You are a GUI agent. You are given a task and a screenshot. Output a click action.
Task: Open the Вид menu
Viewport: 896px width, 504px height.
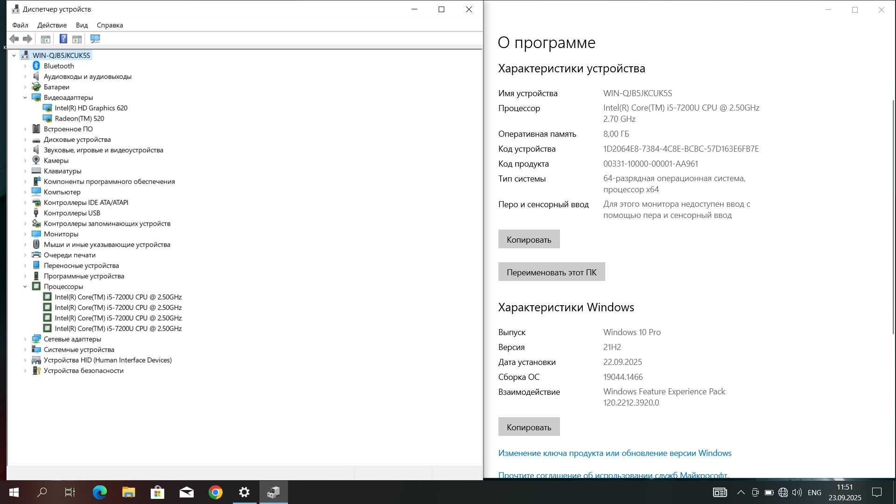click(82, 25)
